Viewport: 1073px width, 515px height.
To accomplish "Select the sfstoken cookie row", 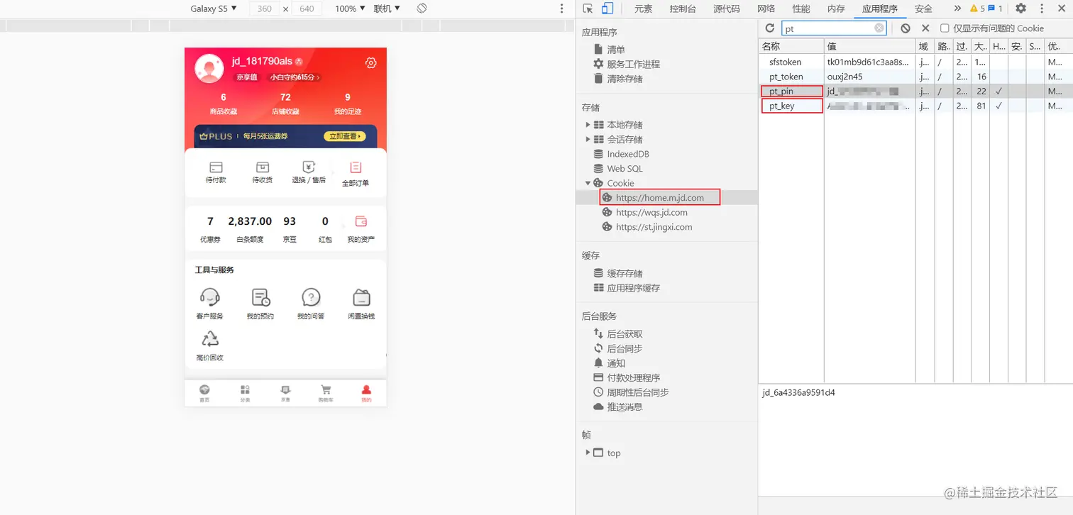I will [915, 62].
